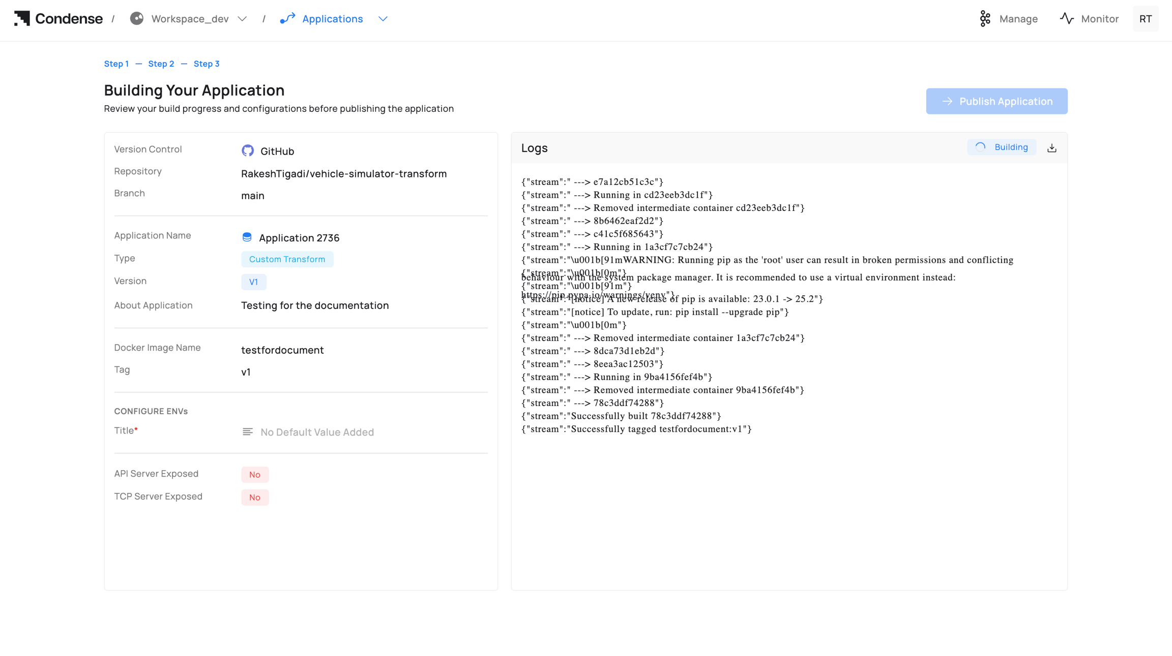Image resolution: width=1172 pixels, height=656 pixels.
Task: Click the Title default value field
Action: coord(317,432)
